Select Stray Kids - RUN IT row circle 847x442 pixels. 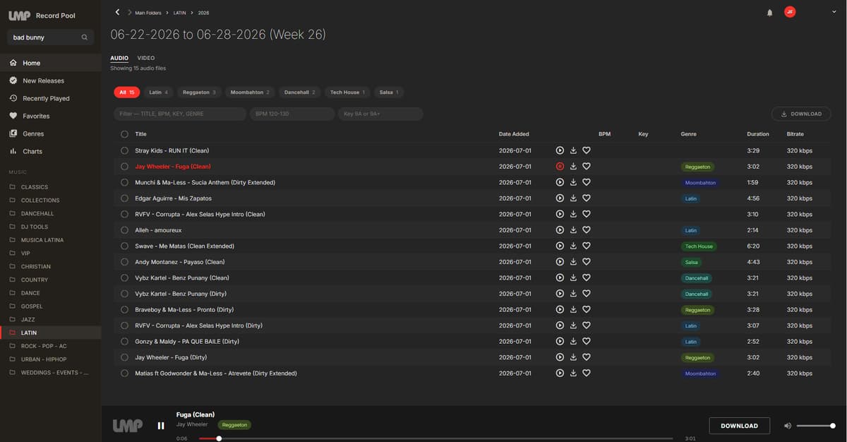coord(124,150)
